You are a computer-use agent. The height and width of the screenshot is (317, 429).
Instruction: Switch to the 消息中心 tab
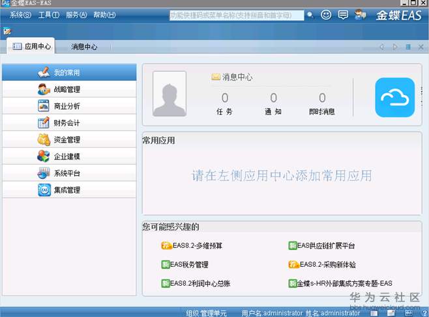84,47
